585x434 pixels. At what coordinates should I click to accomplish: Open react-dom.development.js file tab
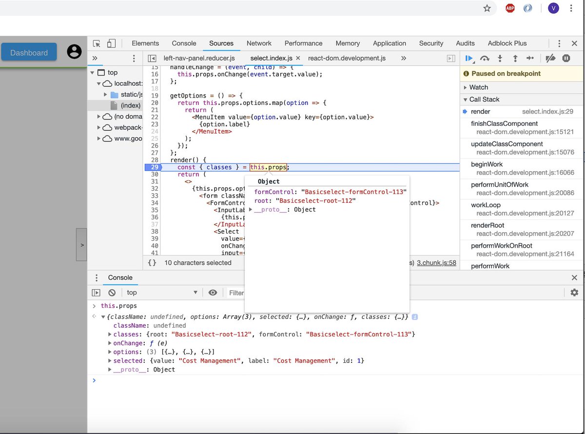coord(347,58)
